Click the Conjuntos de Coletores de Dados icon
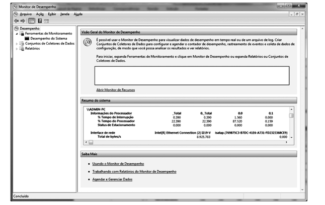 [x=22, y=44]
